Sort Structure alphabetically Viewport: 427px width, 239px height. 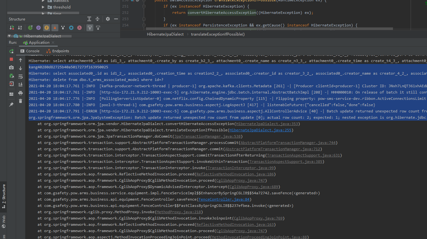pyautogui.click(x=20, y=28)
